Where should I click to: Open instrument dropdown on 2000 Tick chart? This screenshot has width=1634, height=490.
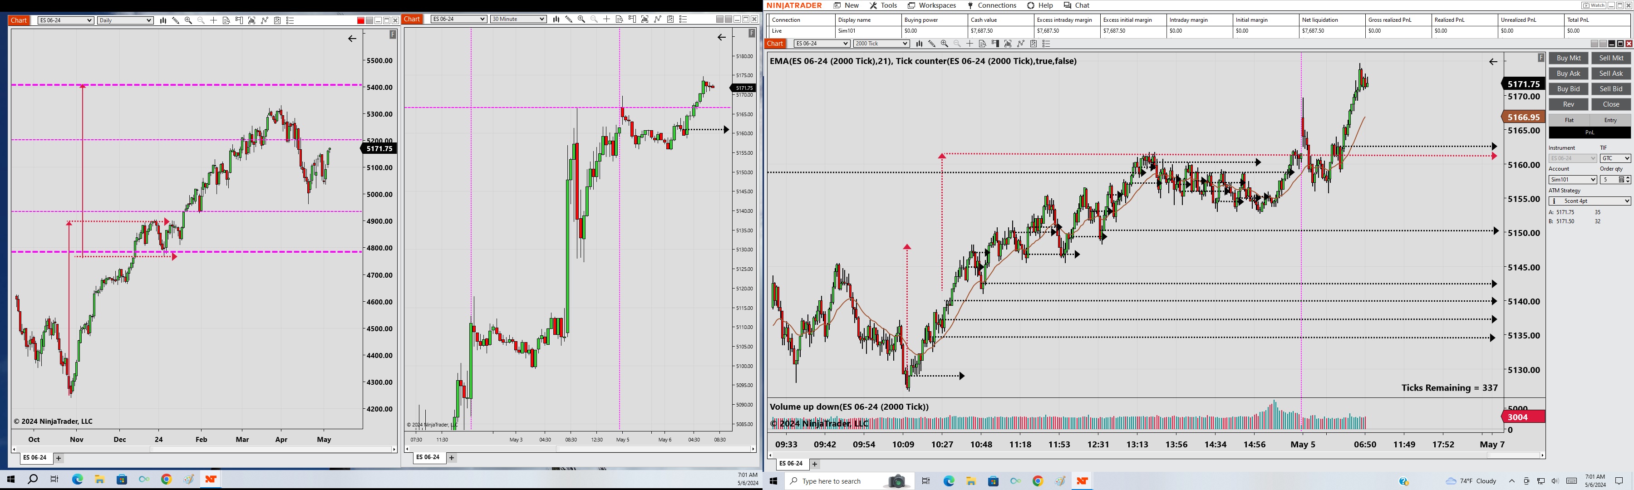pos(822,44)
